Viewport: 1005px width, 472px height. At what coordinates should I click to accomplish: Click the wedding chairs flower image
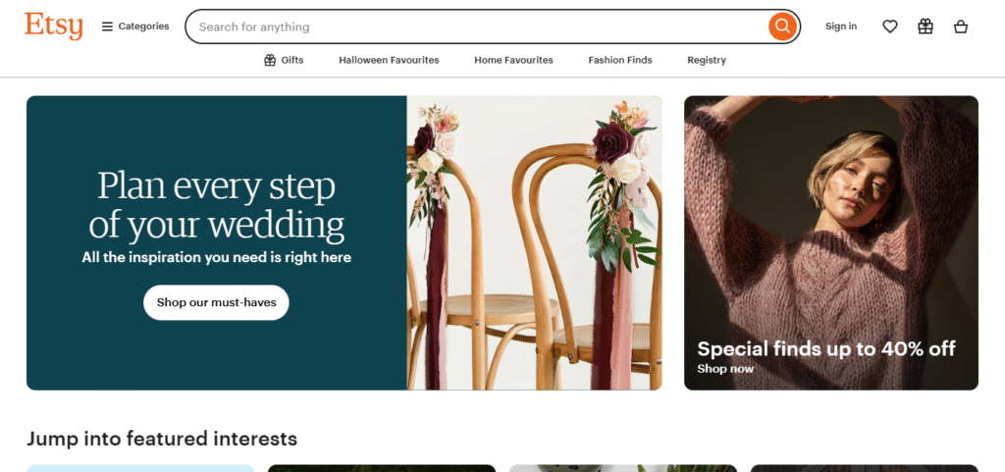coord(535,242)
